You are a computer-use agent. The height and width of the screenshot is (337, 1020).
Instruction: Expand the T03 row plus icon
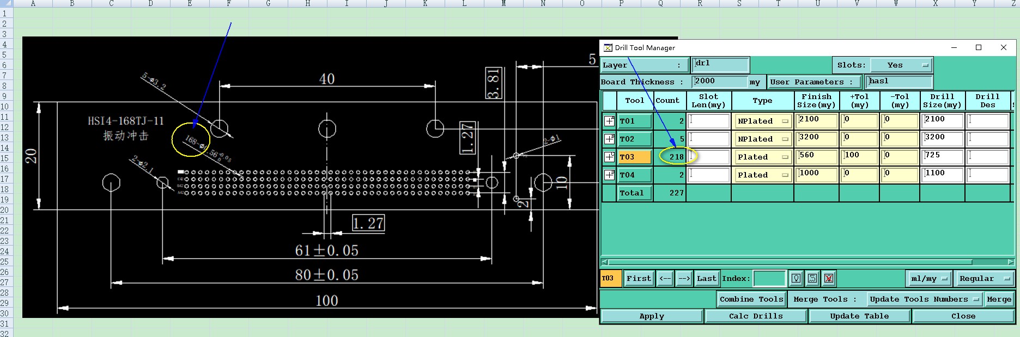[609, 157]
